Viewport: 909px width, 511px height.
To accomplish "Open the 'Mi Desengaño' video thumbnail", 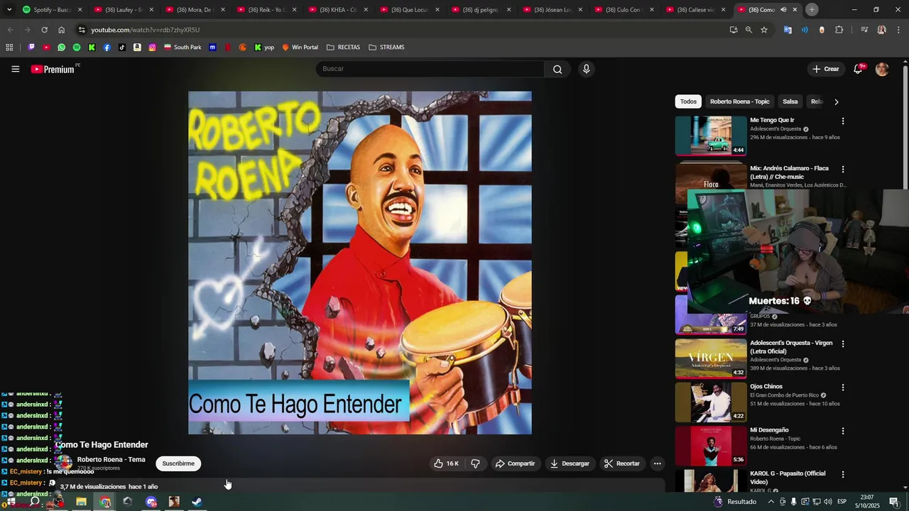I will coord(711,445).
